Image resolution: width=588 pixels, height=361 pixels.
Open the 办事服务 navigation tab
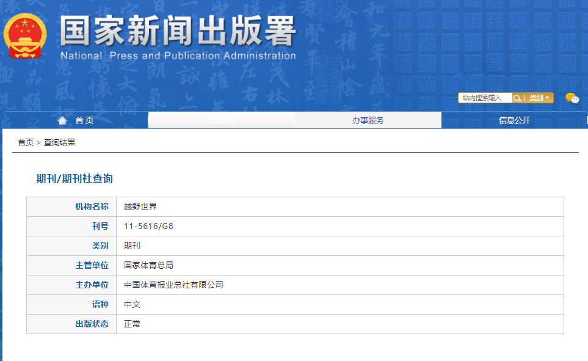368,120
